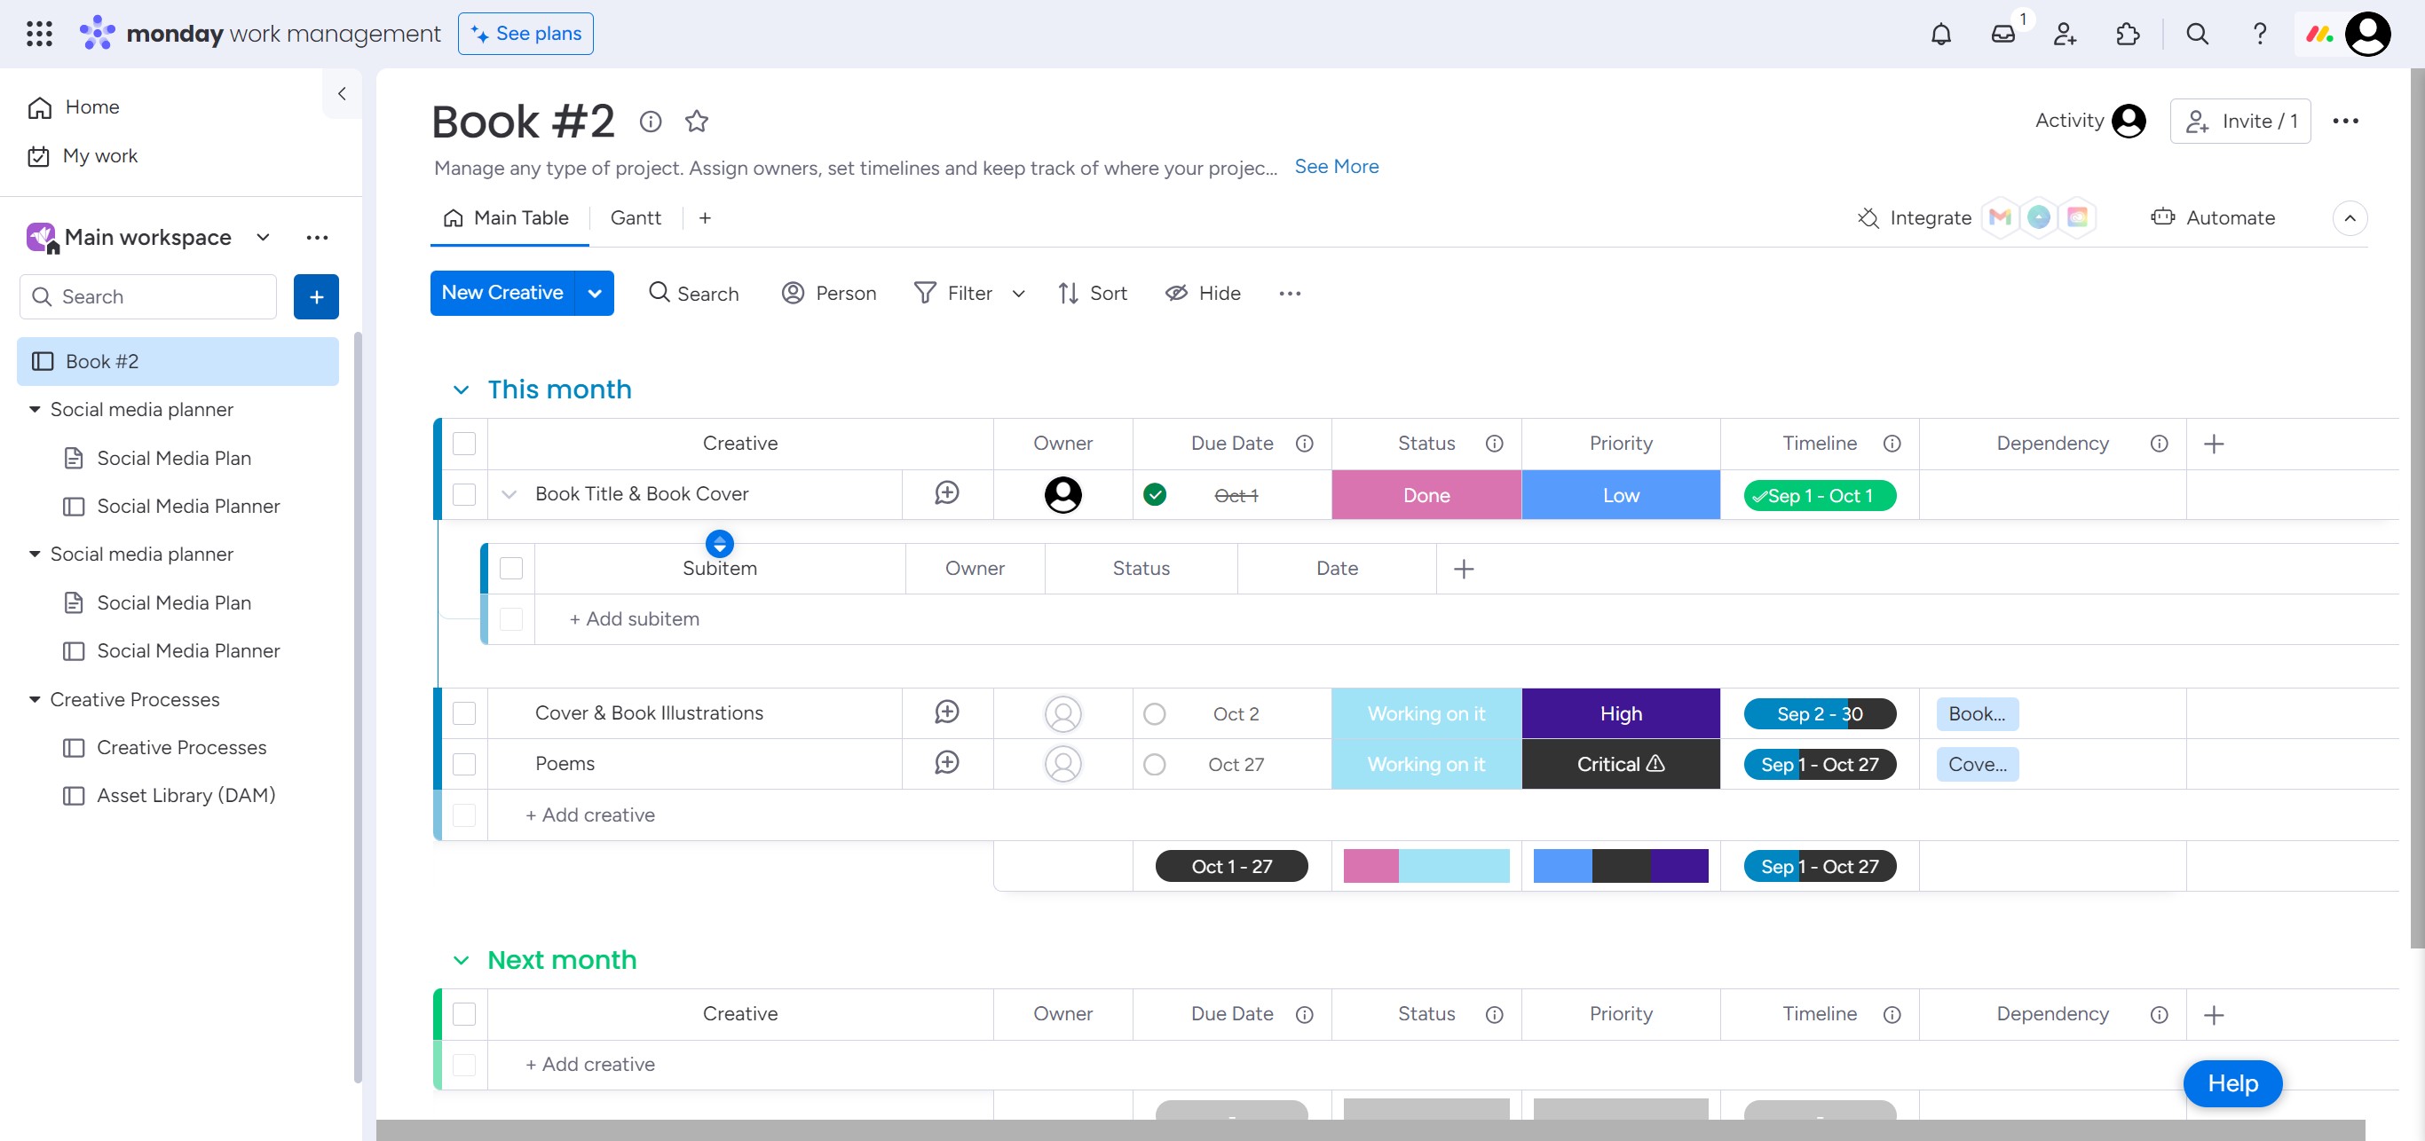Collapse the left sidebar with the arrow
Screen dimensions: 2425x1141
click(x=342, y=93)
